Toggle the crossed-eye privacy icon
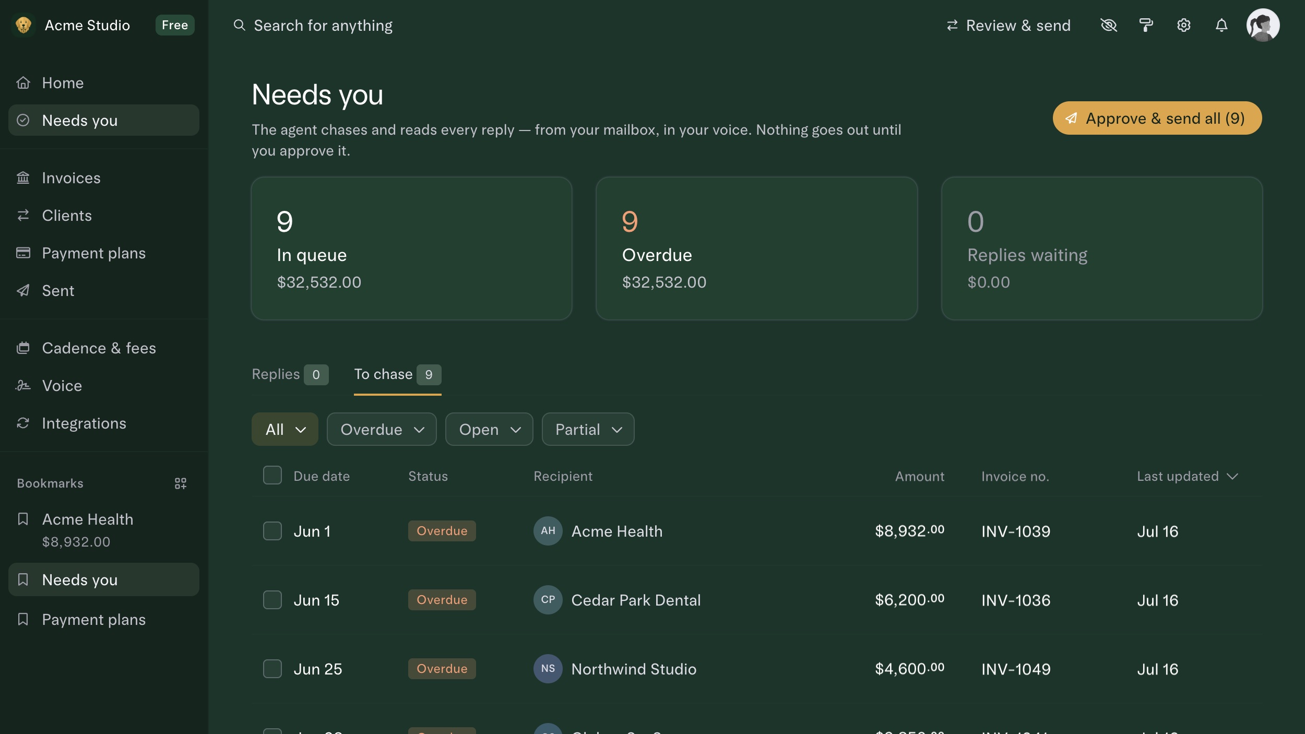1305x734 pixels. point(1108,25)
